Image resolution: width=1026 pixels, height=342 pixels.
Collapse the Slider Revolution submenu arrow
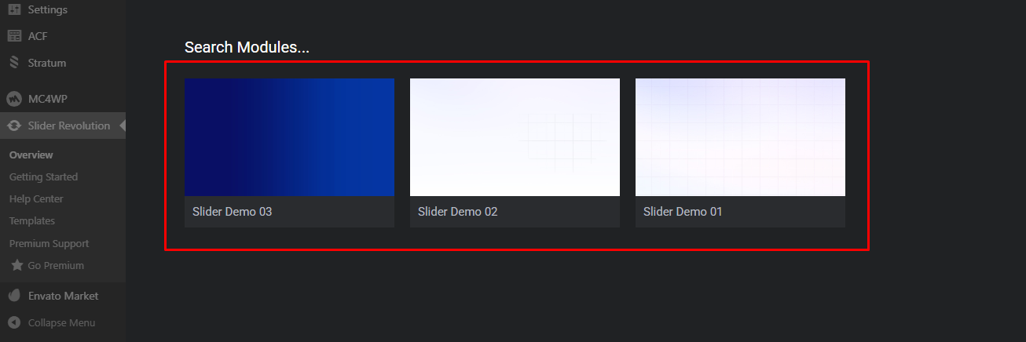(x=123, y=126)
